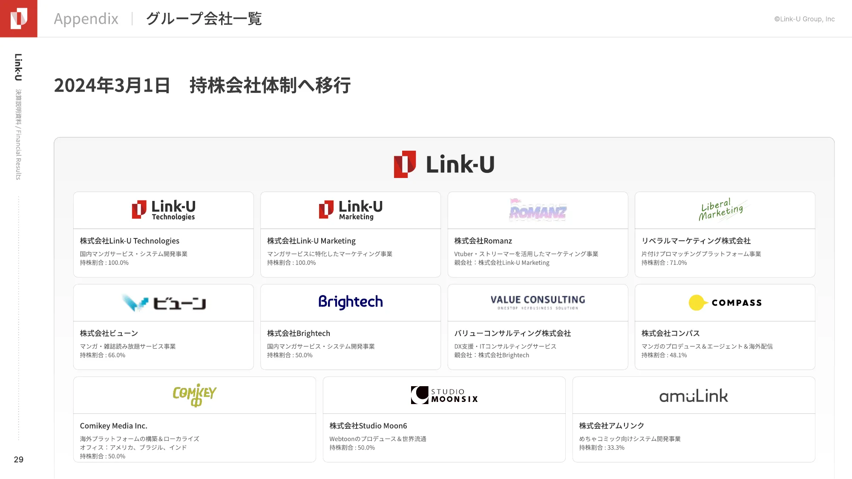
Task: Click the red Link-U logo in top-left corner
Action: coord(19,19)
